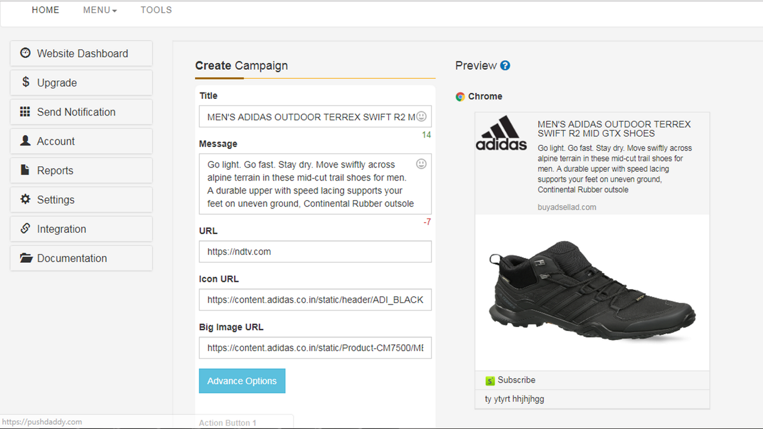Open Integration in the sidebar
The image size is (763, 429).
(81, 229)
